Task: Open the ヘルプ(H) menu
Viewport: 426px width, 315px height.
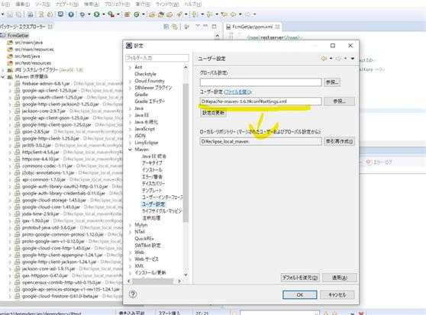Action: pos(193,4)
